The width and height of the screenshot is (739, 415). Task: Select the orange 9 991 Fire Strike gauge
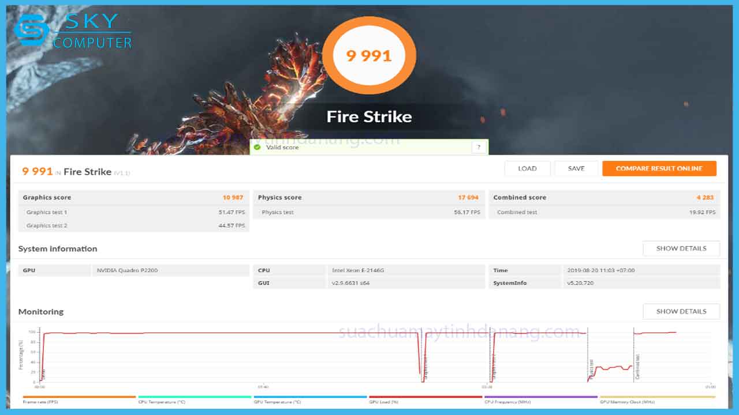tap(369, 55)
